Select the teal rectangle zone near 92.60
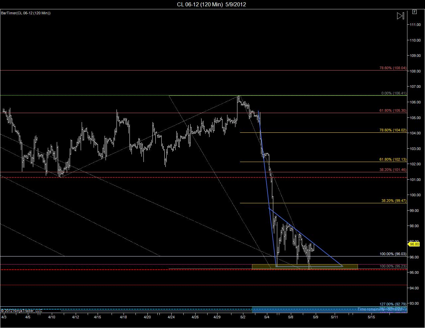This screenshot has height=328, width=425. click(329, 309)
